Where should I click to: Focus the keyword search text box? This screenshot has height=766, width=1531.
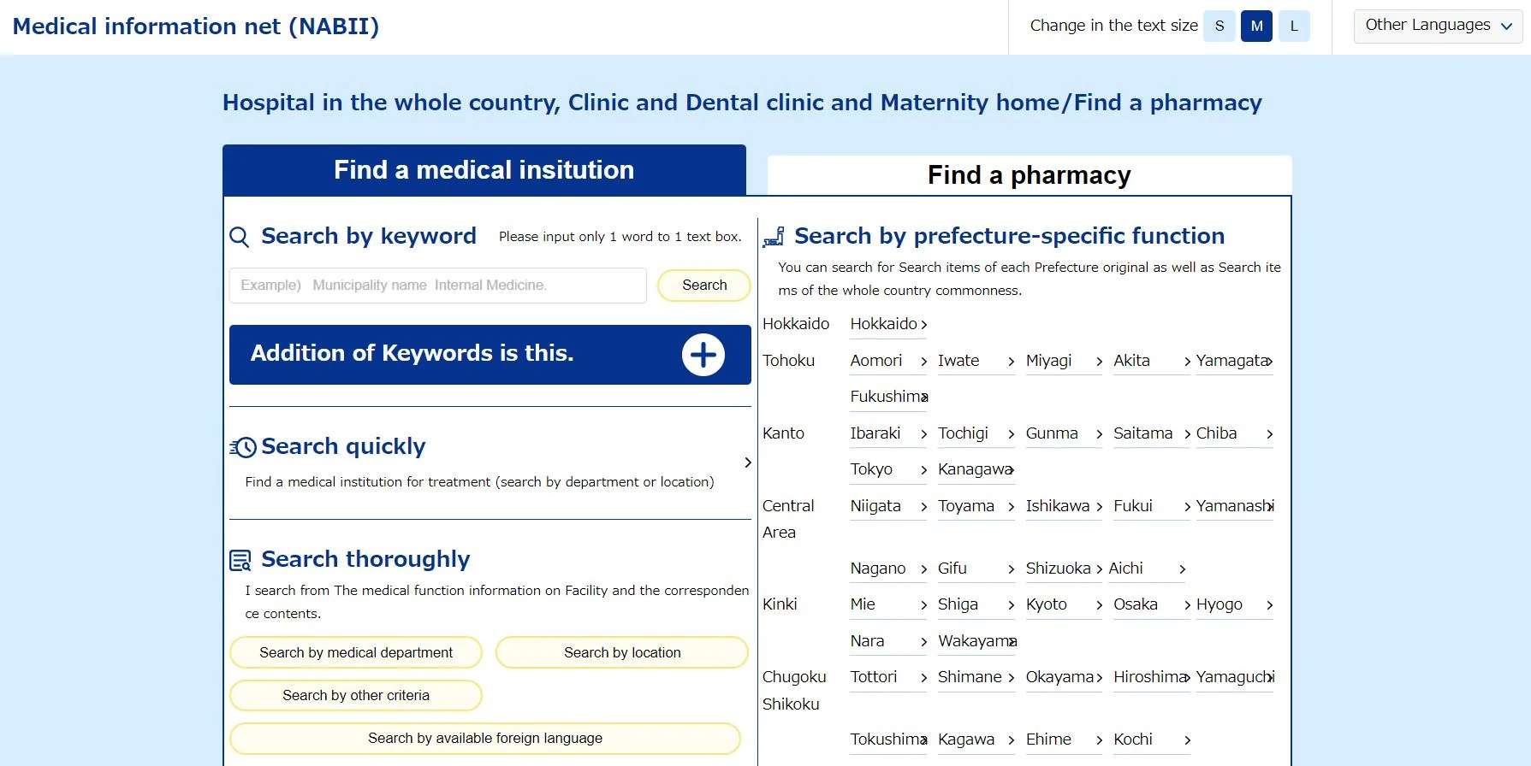[437, 286]
